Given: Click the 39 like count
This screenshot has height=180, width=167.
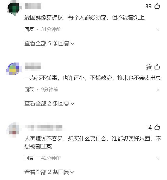Looking at the screenshot, I should (149, 6).
